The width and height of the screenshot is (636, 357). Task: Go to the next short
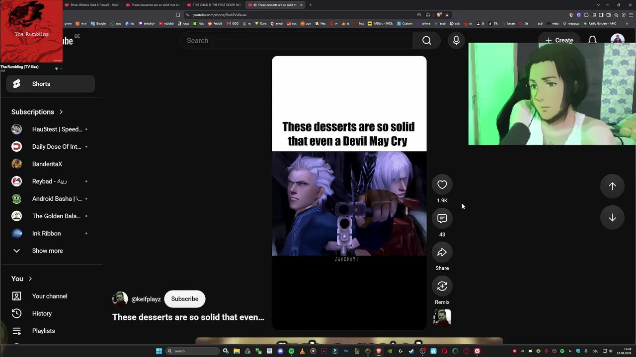click(612, 218)
